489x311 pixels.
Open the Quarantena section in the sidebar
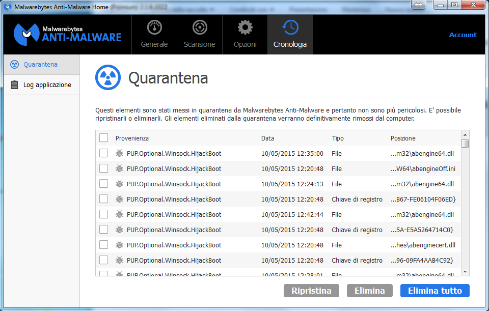pyautogui.click(x=42, y=65)
